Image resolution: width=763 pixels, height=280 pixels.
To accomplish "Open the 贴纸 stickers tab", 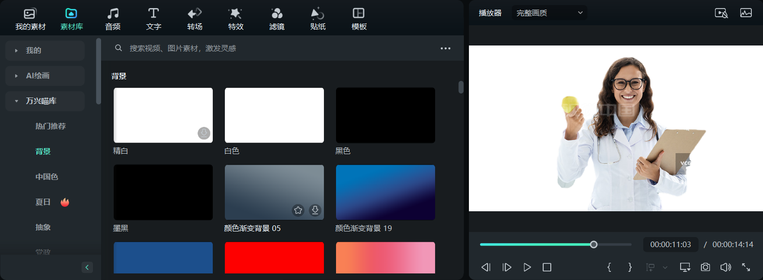I will (317, 19).
